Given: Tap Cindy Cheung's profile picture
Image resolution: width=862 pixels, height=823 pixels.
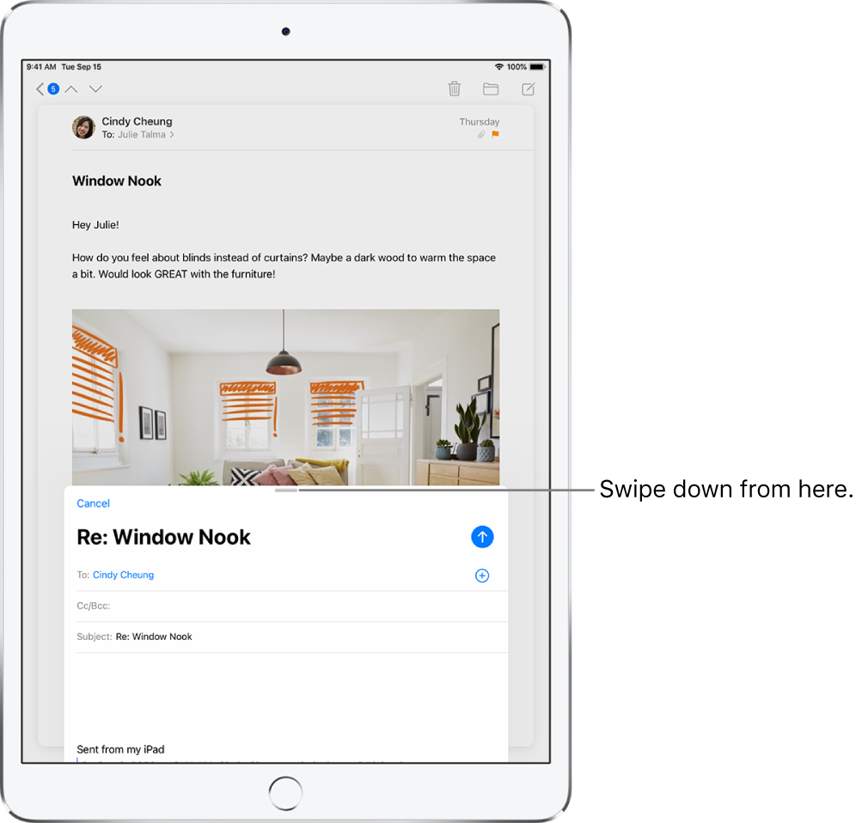Looking at the screenshot, I should [83, 127].
